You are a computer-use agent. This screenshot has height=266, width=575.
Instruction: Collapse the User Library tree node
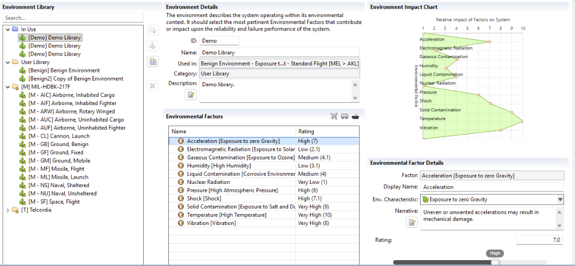[7, 62]
